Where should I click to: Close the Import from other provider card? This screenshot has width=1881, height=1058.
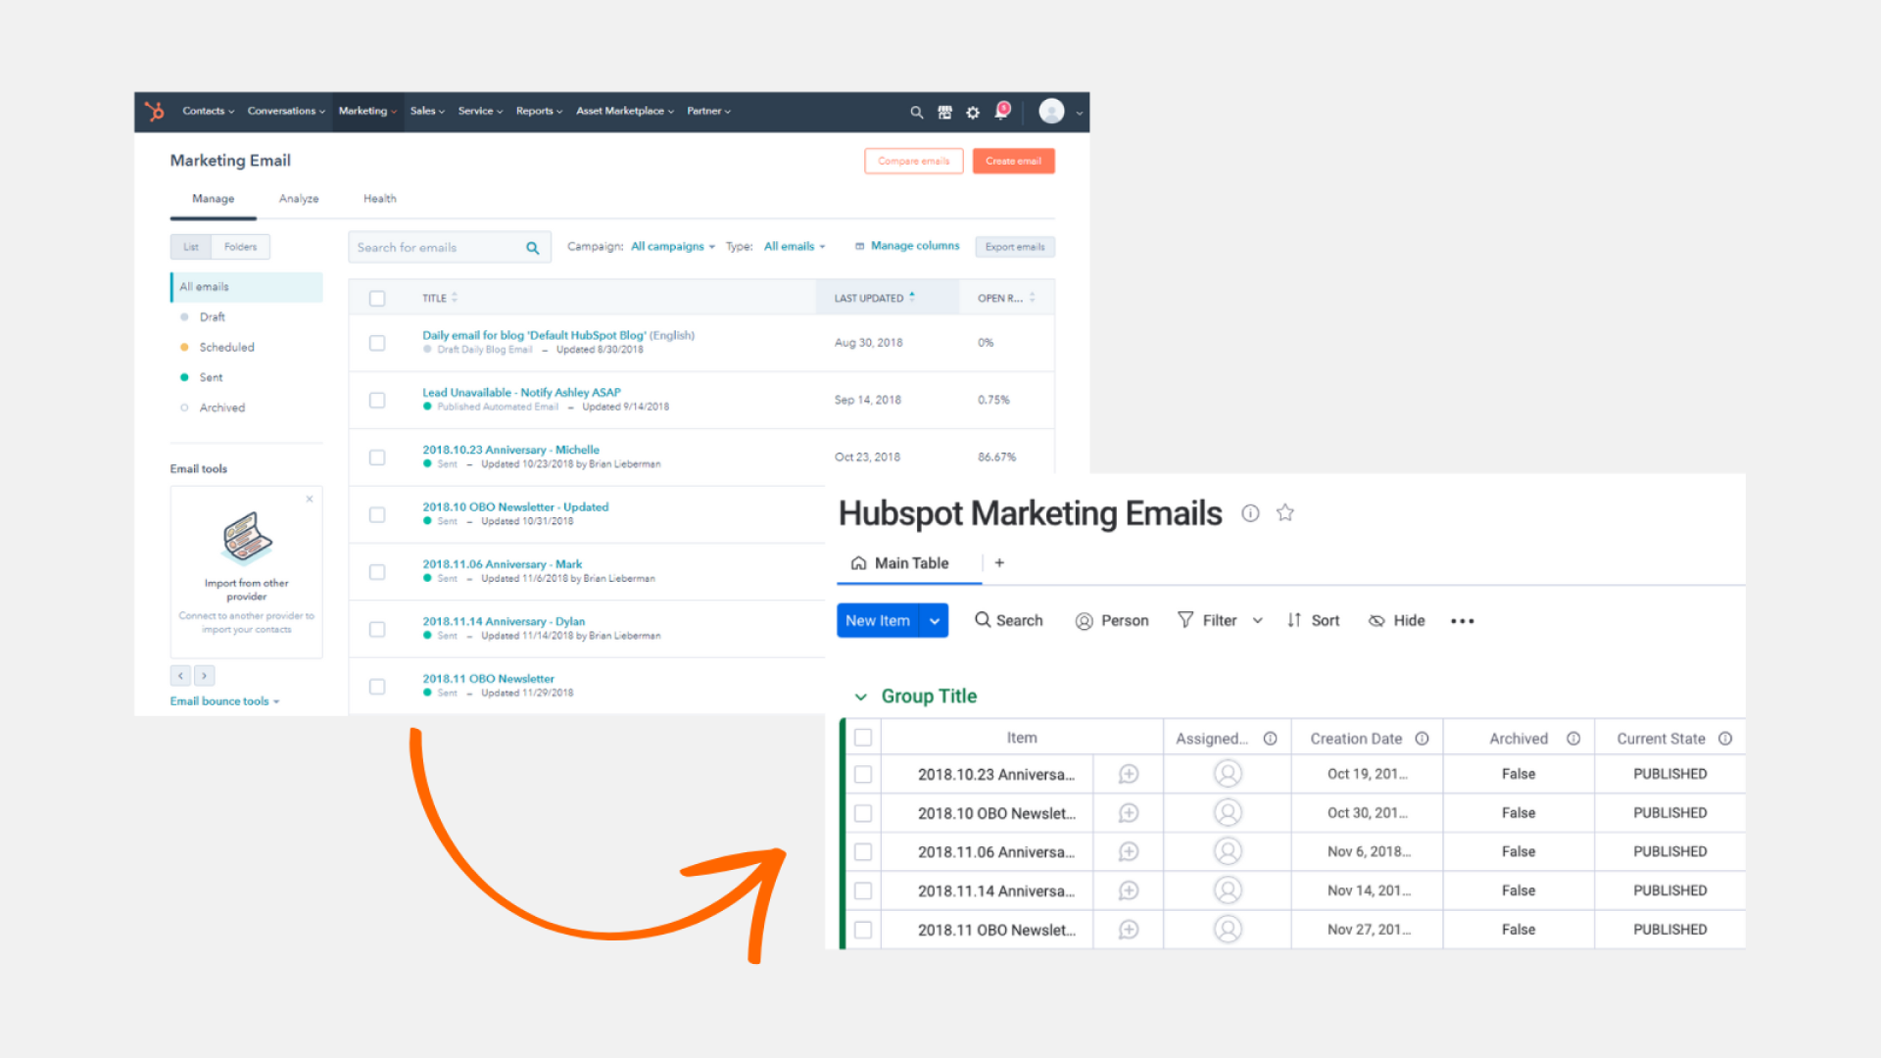pos(310,499)
